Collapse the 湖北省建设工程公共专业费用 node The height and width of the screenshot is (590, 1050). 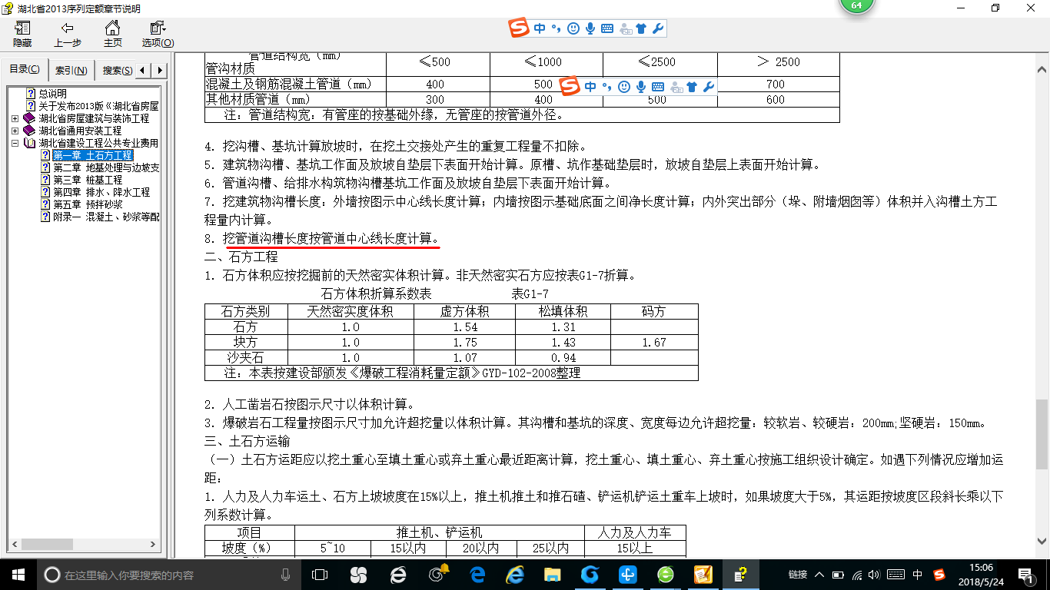click(x=15, y=143)
